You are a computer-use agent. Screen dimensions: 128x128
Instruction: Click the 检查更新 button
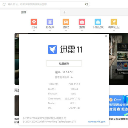(64, 63)
